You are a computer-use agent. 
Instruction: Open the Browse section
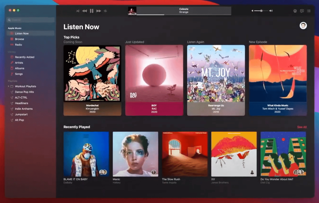coord(19,39)
